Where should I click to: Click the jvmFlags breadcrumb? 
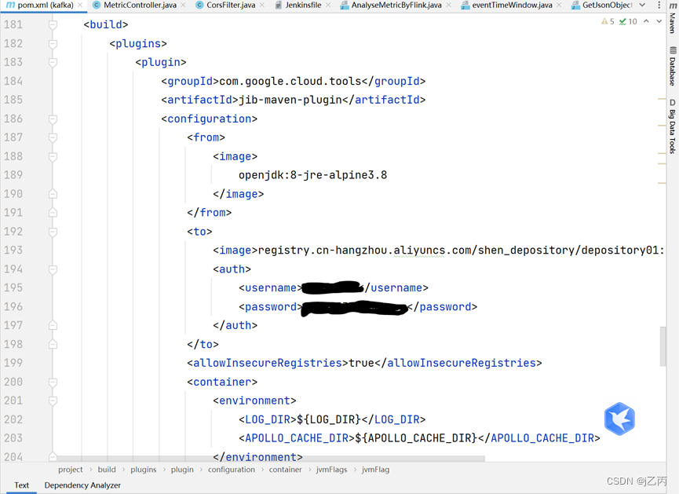point(332,470)
